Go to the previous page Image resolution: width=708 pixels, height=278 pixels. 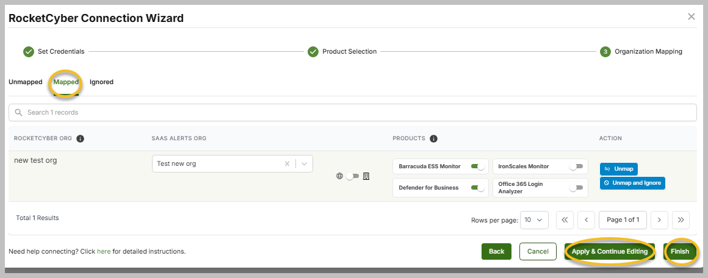(586, 220)
